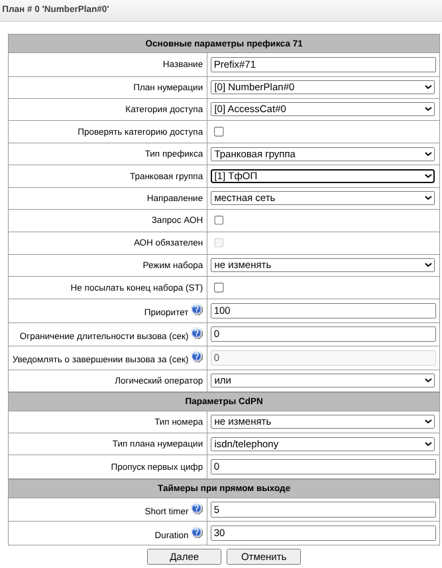Click help icon next to Приоритет

pyautogui.click(x=197, y=310)
